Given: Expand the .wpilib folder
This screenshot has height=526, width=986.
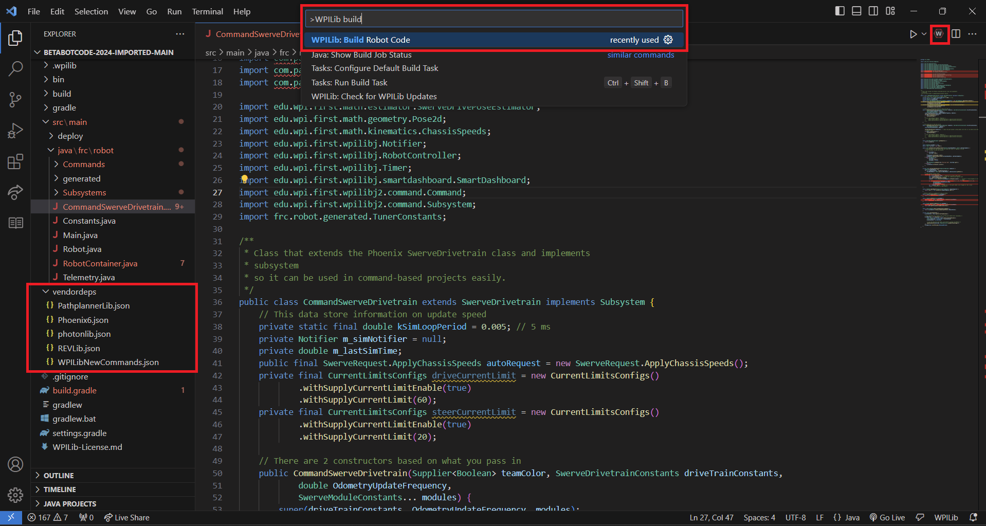Looking at the screenshot, I should pyautogui.click(x=64, y=65).
